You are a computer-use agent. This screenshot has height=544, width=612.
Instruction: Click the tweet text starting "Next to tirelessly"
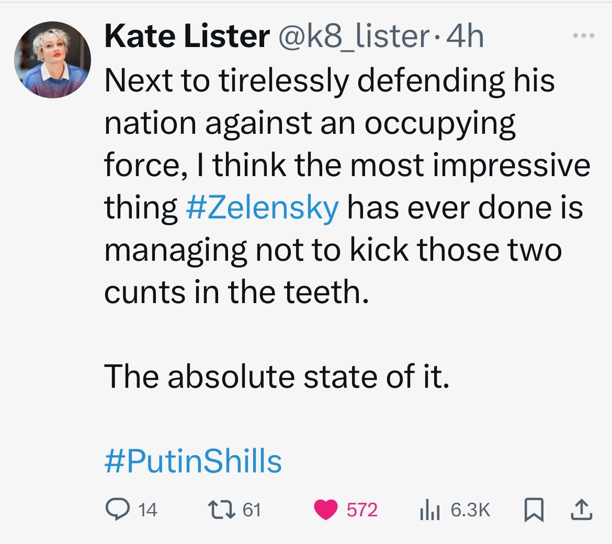pos(330,80)
